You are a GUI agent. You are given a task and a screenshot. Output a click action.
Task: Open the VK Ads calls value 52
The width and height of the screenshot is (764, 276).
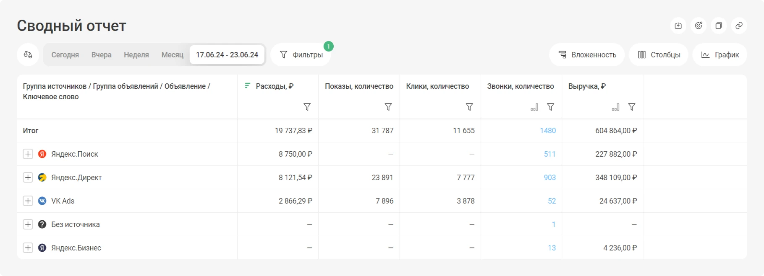click(x=552, y=201)
